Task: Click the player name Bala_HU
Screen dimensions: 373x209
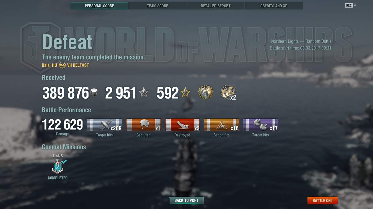Action: click(49, 65)
